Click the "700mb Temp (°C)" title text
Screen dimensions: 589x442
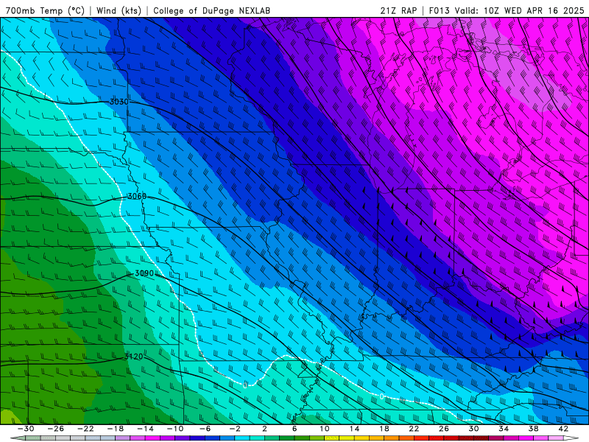tap(45, 10)
